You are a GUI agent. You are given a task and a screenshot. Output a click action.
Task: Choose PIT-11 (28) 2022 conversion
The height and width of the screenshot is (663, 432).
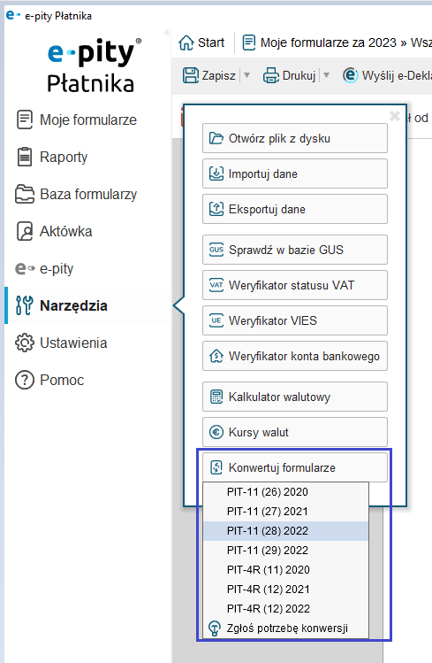pyautogui.click(x=286, y=531)
